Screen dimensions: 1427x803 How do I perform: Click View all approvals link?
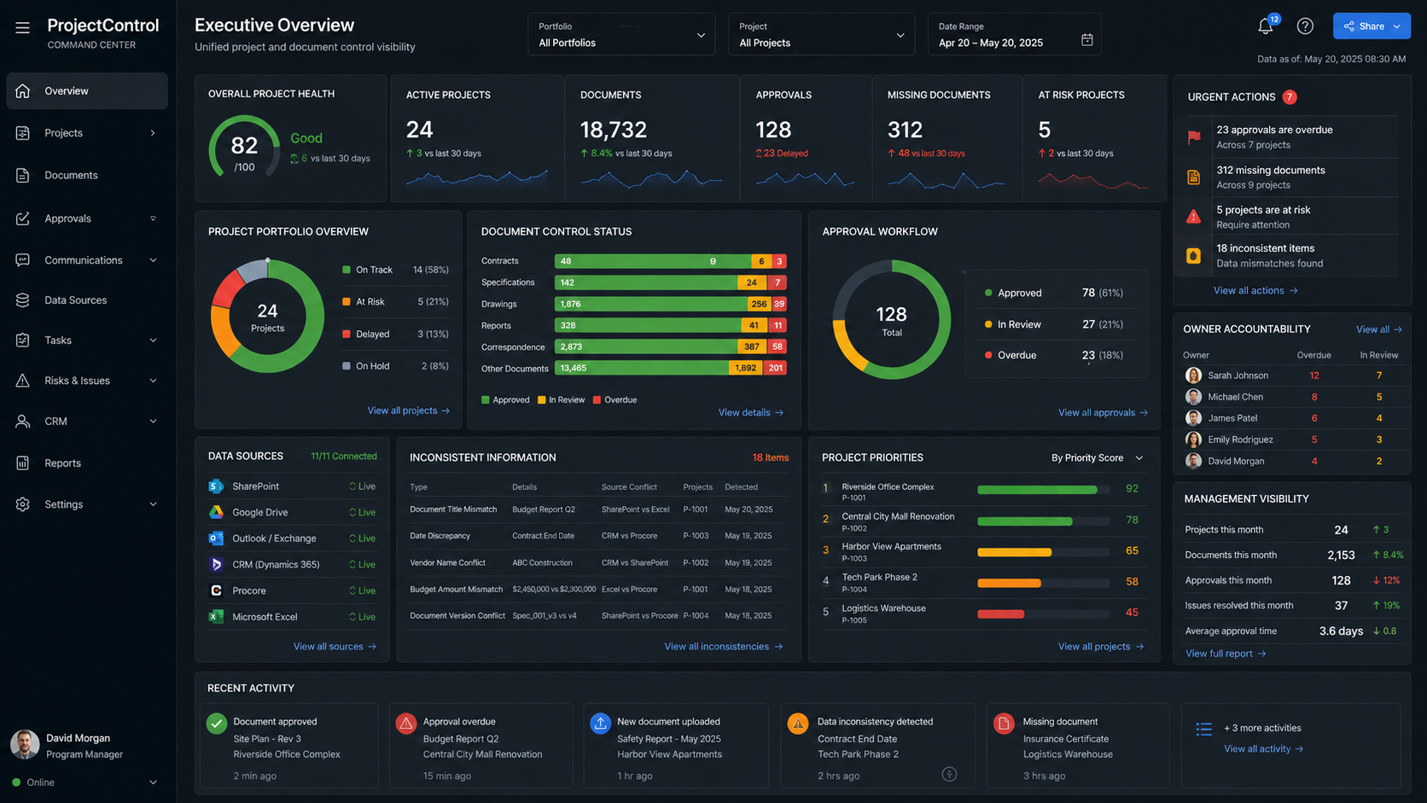(1103, 412)
